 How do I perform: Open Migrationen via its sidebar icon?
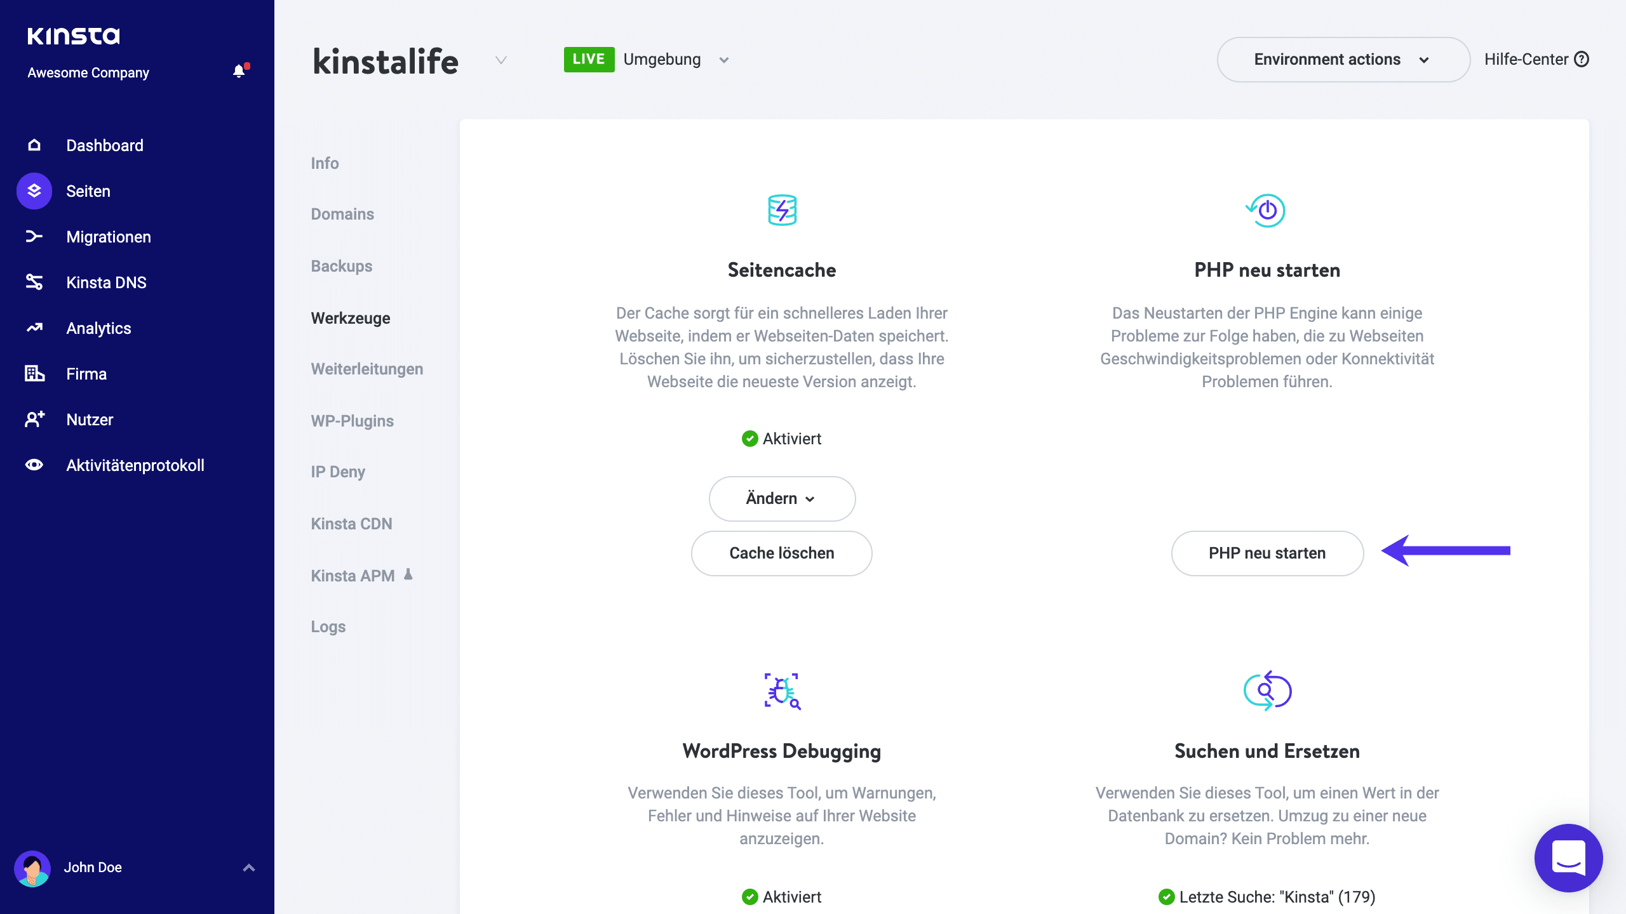pos(33,236)
